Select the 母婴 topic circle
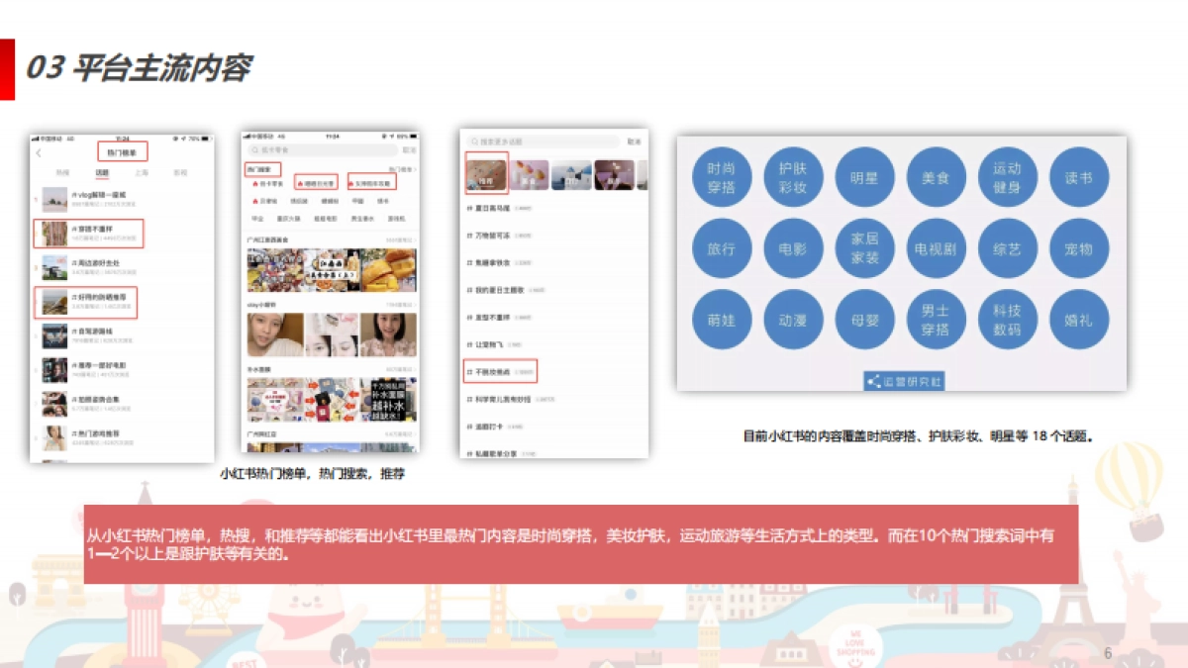Image resolution: width=1188 pixels, height=668 pixels. pyautogui.click(x=865, y=320)
